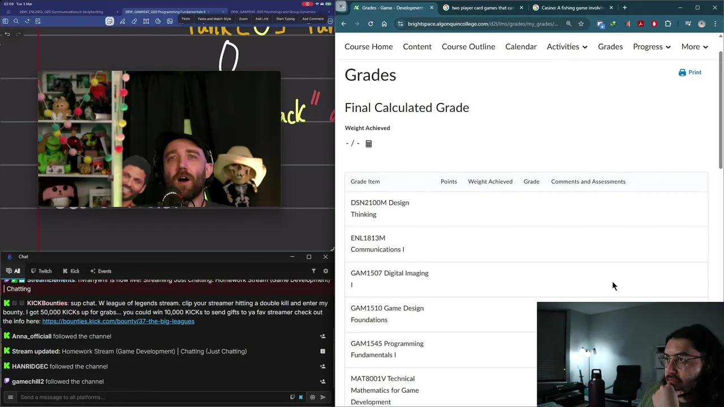Choose Start Typing in notes context menu
The width and height of the screenshot is (724, 407).
pos(285,19)
